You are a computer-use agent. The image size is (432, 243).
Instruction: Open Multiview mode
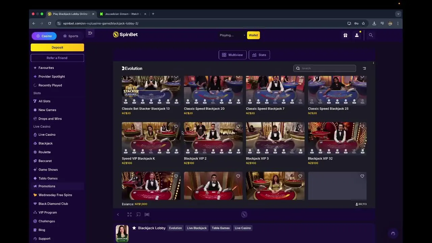[x=233, y=55]
